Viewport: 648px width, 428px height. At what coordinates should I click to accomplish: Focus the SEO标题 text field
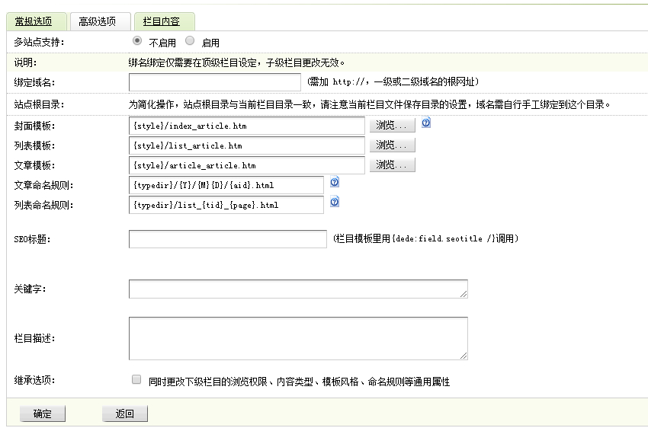[x=227, y=239]
